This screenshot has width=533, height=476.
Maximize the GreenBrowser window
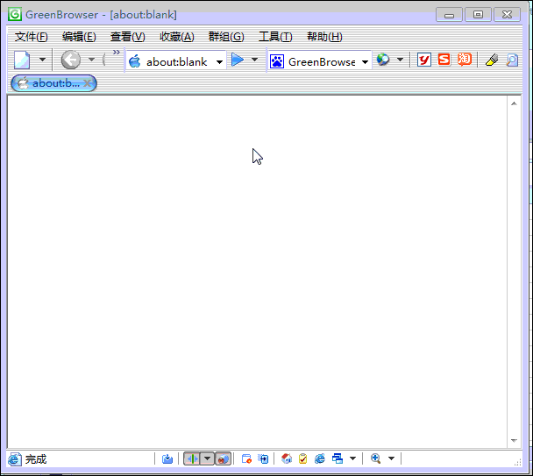click(478, 15)
